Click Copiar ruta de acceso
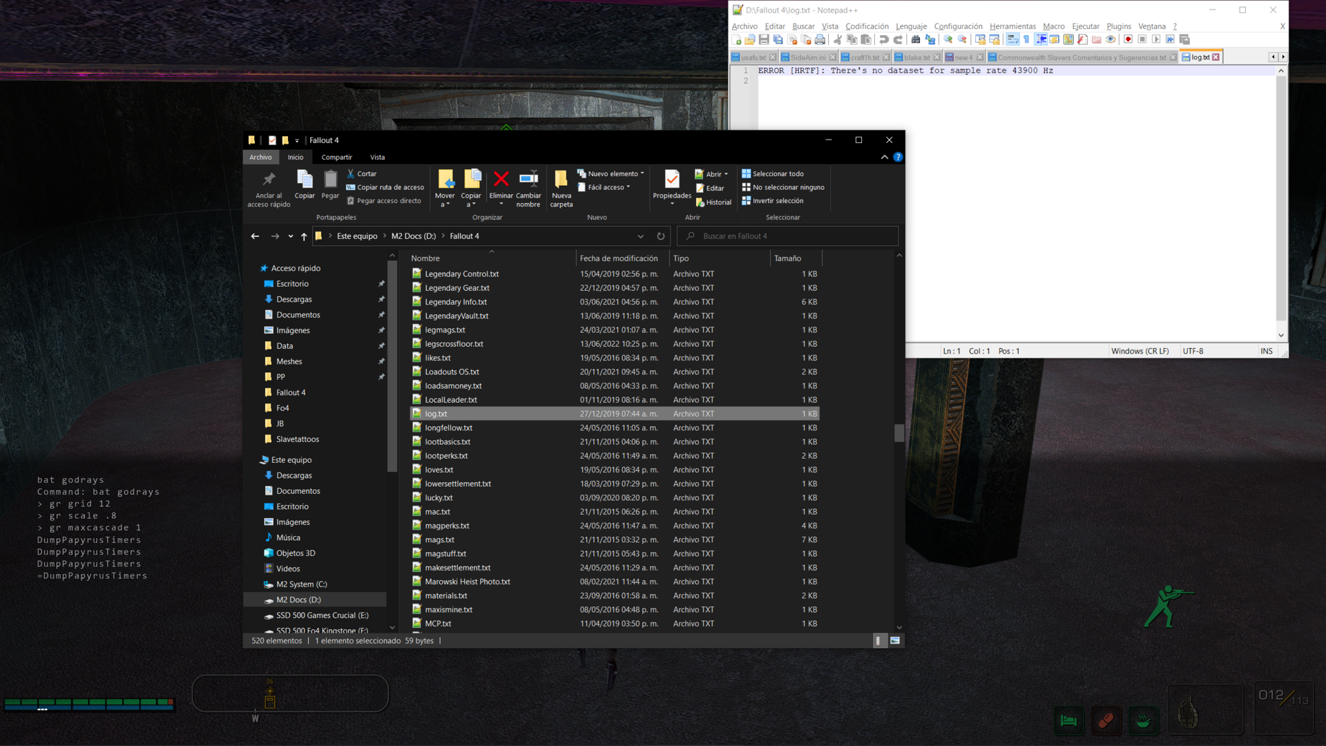The width and height of the screenshot is (1326, 746). 385,187
